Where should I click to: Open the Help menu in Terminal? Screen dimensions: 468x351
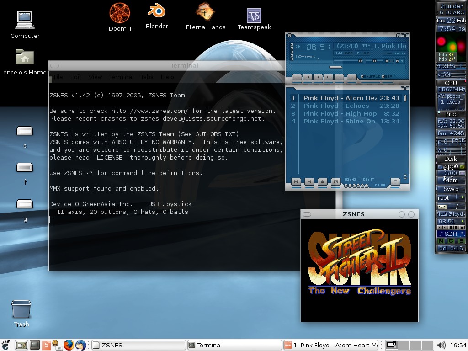coord(167,77)
